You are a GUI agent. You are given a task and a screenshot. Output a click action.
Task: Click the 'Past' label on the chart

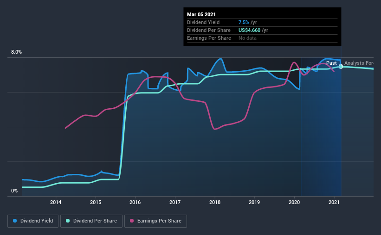point(331,63)
